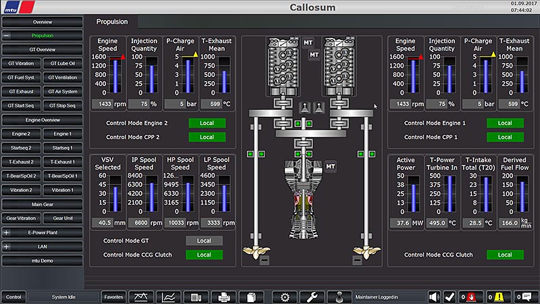Click the left Engine Speed bar gauge
Screen dimensions: 540x304
114,76
